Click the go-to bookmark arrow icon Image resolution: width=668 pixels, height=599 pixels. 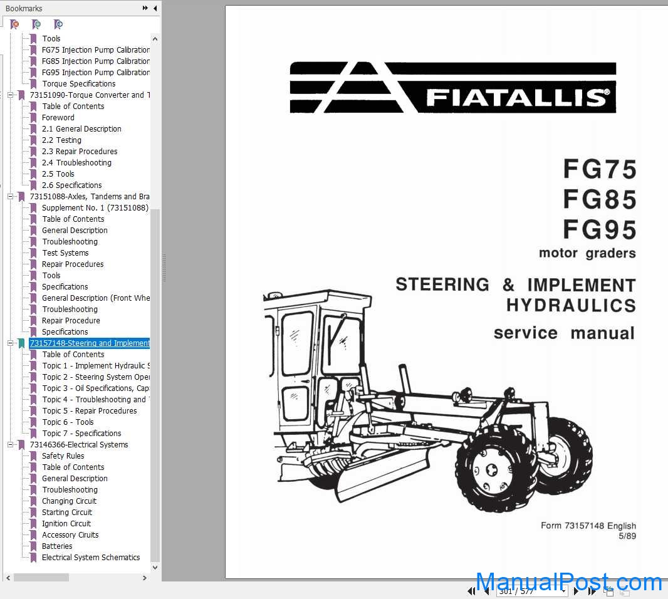pyautogui.click(x=58, y=24)
